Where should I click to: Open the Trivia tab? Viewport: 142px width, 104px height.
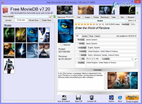click(x=91, y=36)
